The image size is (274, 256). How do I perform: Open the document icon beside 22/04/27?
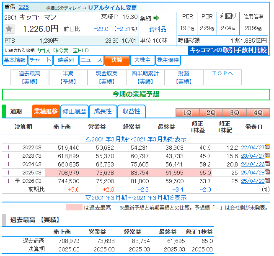coord(267,147)
